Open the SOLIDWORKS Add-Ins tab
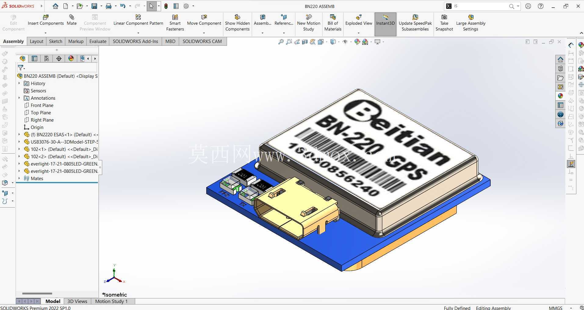The image size is (584, 310). click(x=135, y=41)
